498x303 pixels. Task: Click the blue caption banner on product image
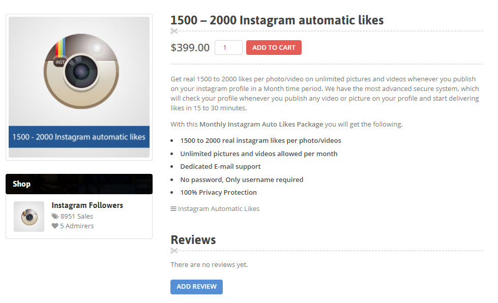point(79,137)
